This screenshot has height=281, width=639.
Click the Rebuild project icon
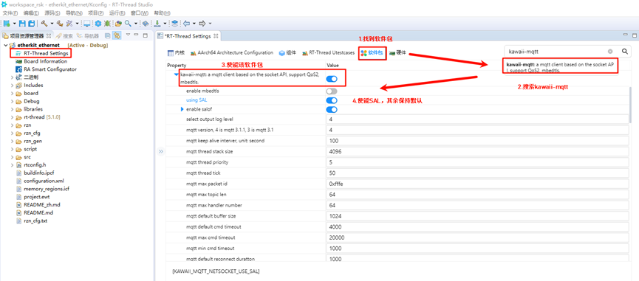[60, 24]
